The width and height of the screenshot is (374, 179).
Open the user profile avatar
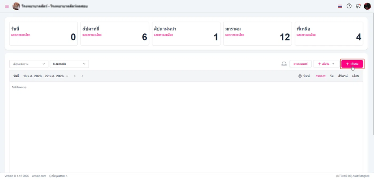click(x=367, y=6)
